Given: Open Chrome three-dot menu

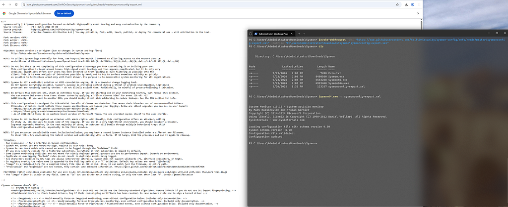Looking at the screenshot, I should (419, 4).
